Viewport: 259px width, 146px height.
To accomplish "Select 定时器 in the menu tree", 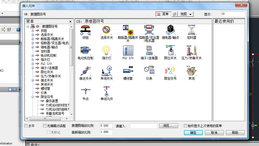I will pos(45,51).
